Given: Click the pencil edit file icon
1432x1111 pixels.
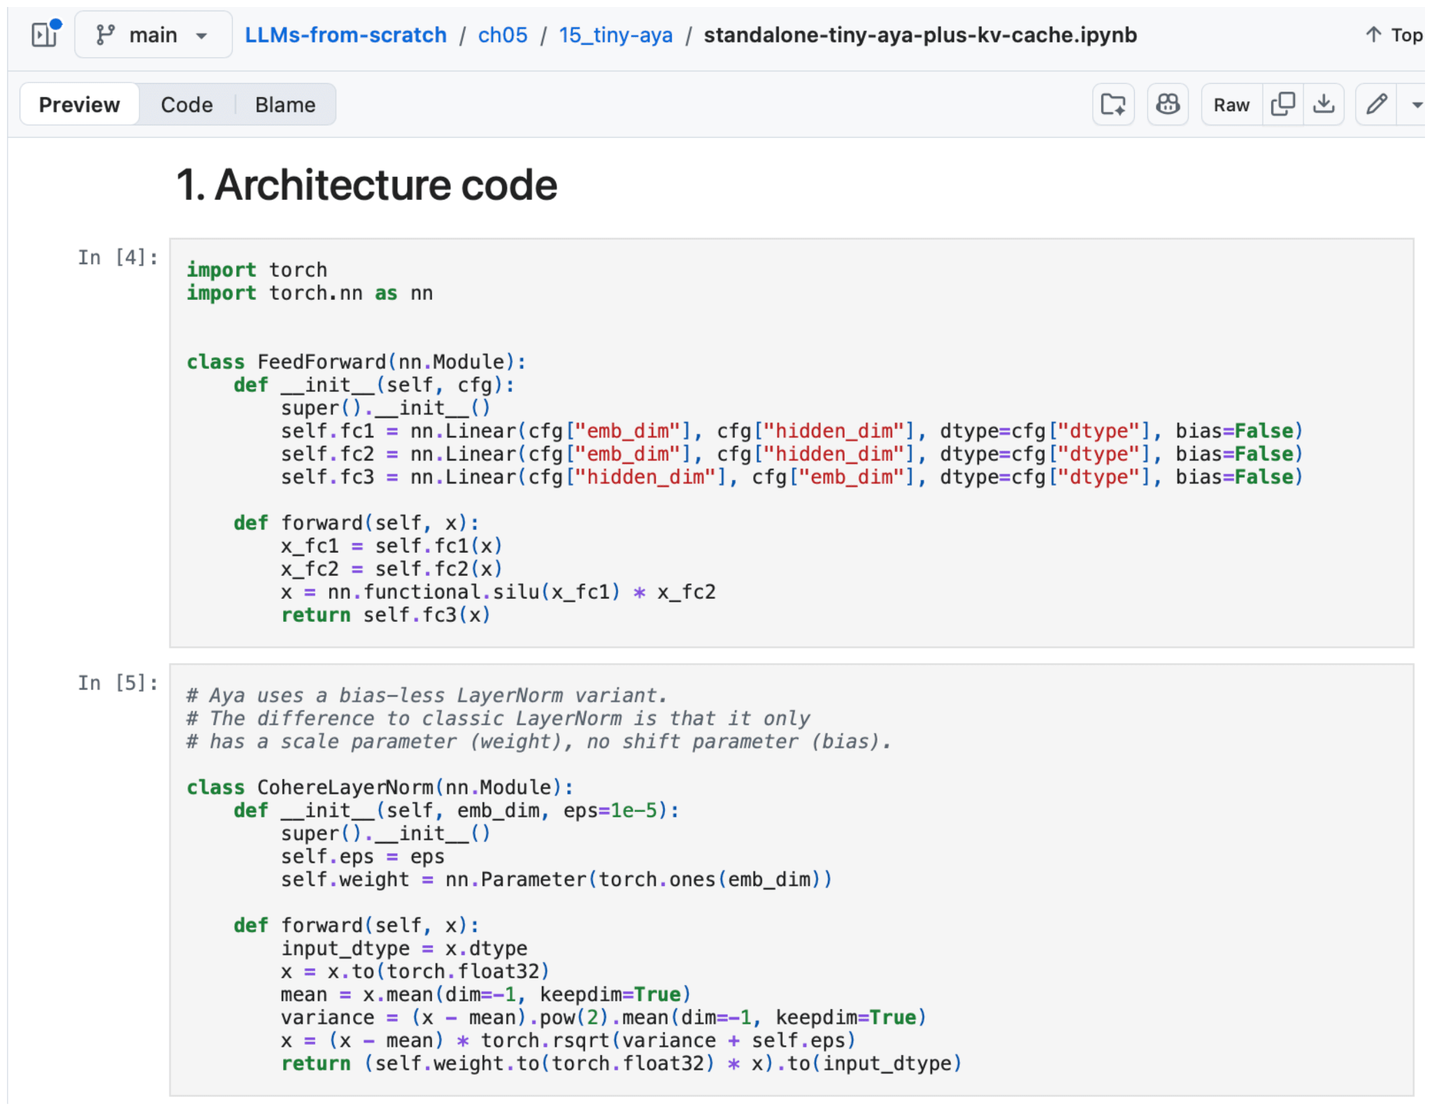Looking at the screenshot, I should point(1376,105).
